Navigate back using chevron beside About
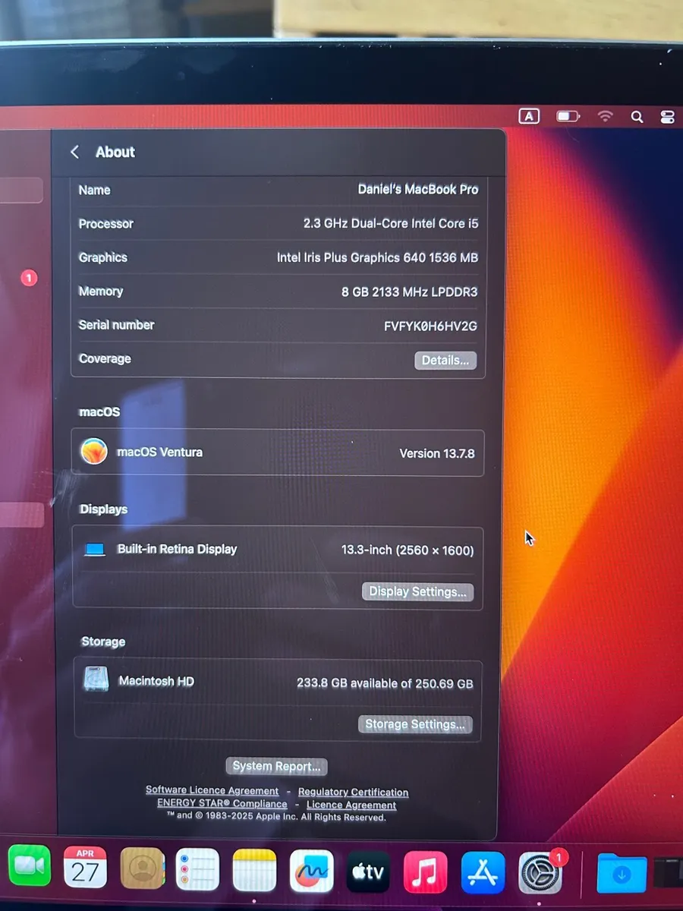 74,152
